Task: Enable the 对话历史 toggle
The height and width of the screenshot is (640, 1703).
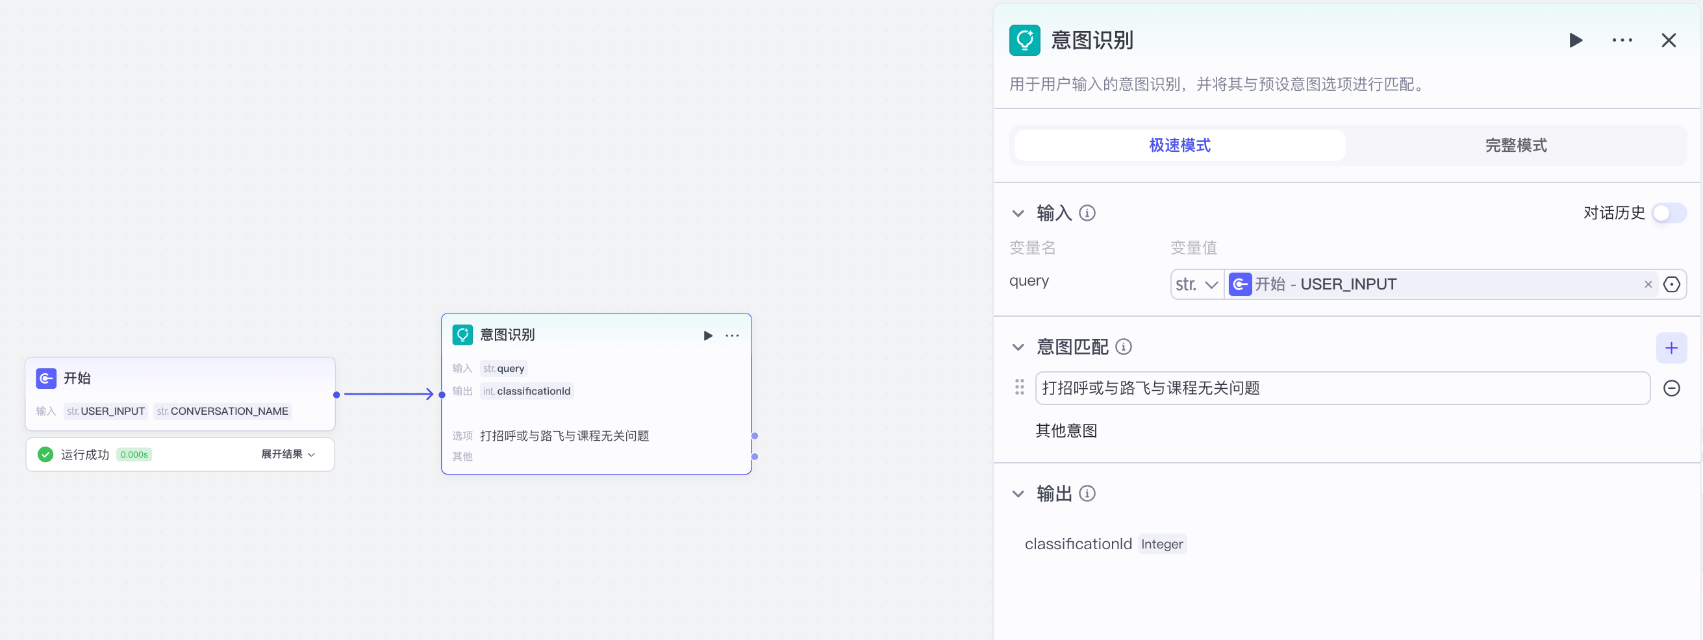Action: point(1668,213)
